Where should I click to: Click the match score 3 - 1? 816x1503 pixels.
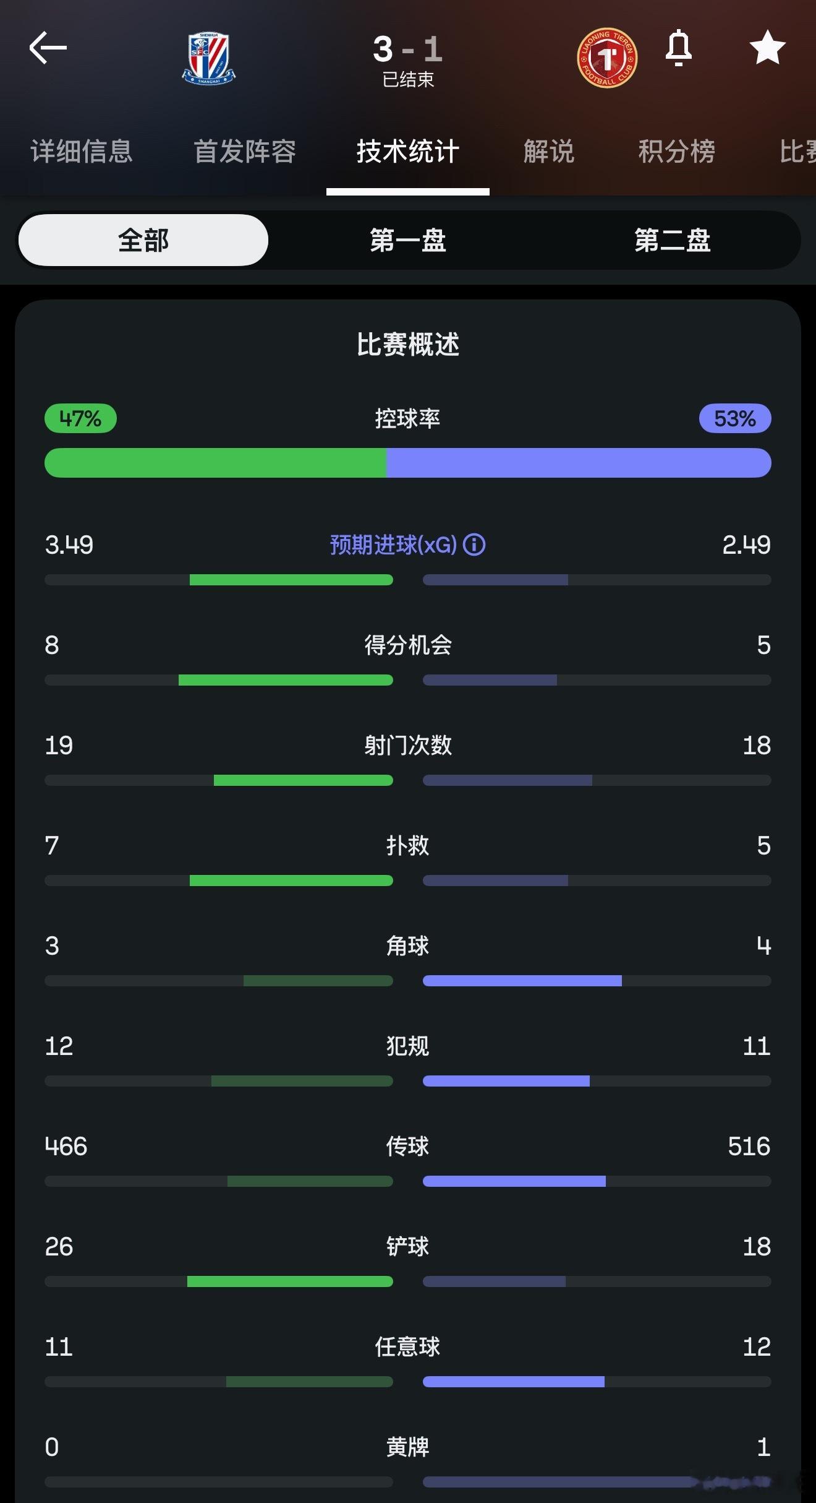click(x=408, y=51)
